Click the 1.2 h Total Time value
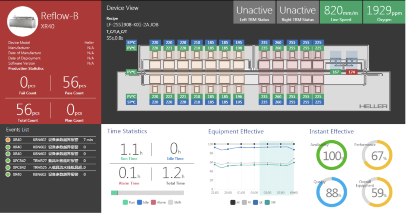 click(x=173, y=173)
